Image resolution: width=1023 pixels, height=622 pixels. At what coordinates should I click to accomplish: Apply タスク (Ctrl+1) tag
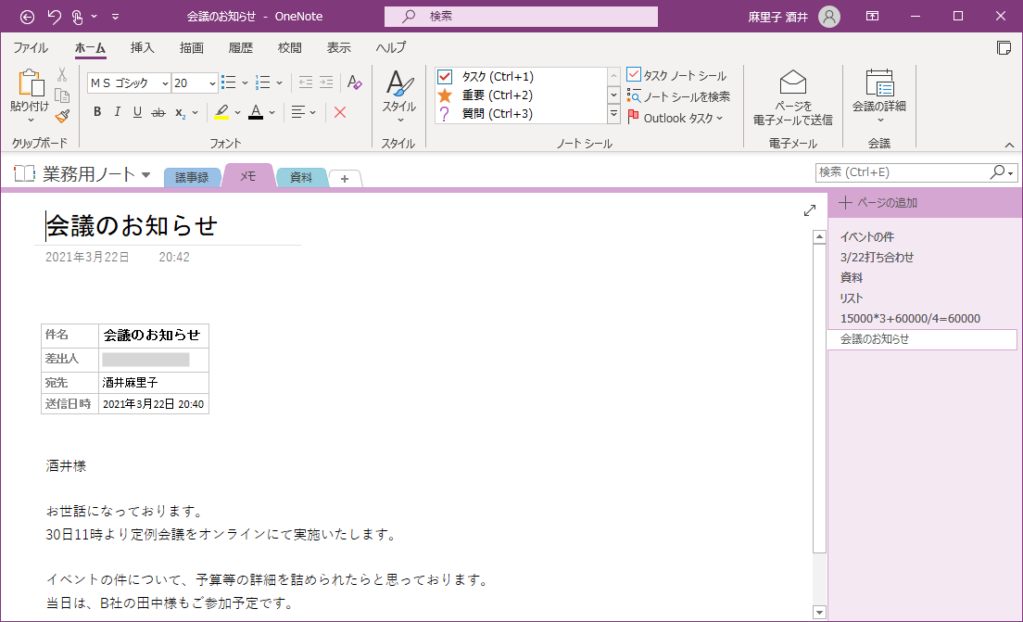pos(522,76)
